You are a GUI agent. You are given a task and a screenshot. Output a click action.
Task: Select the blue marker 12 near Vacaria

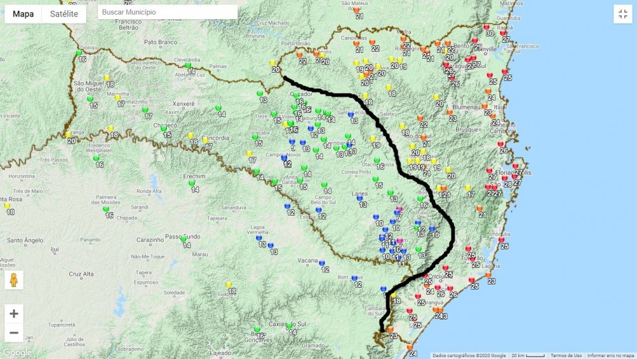pos(322,263)
